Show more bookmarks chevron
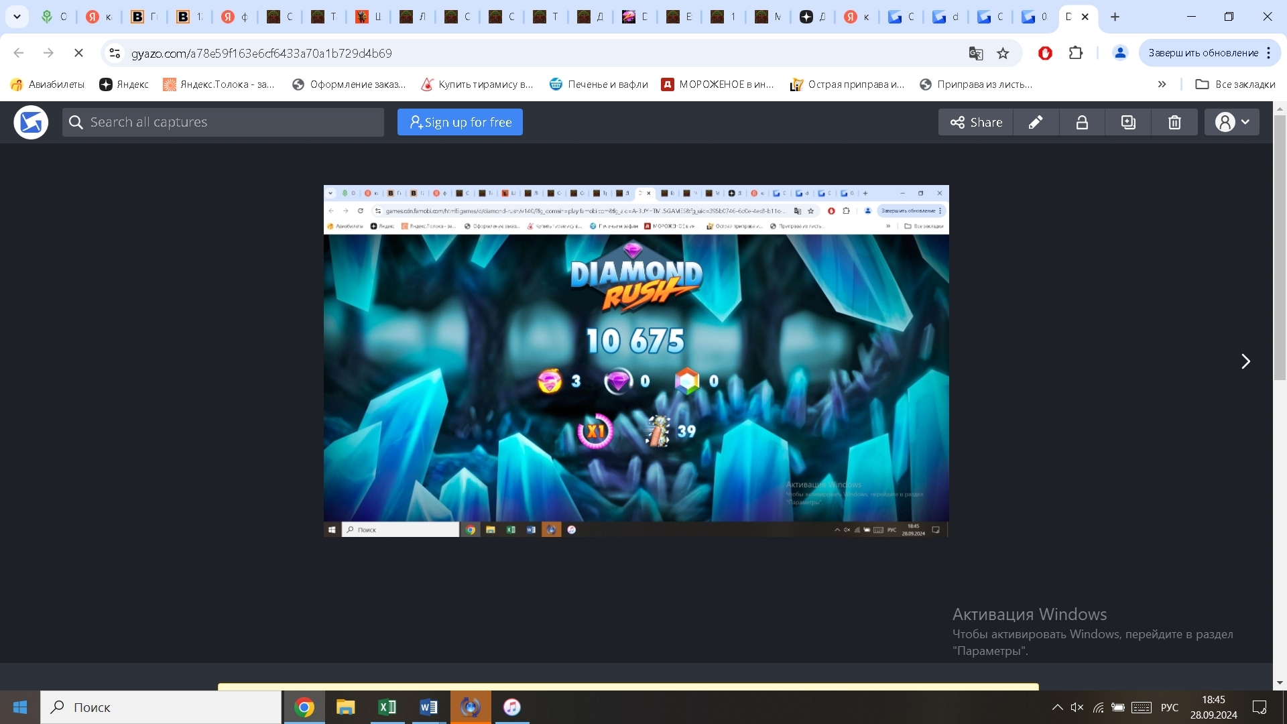 [1162, 84]
